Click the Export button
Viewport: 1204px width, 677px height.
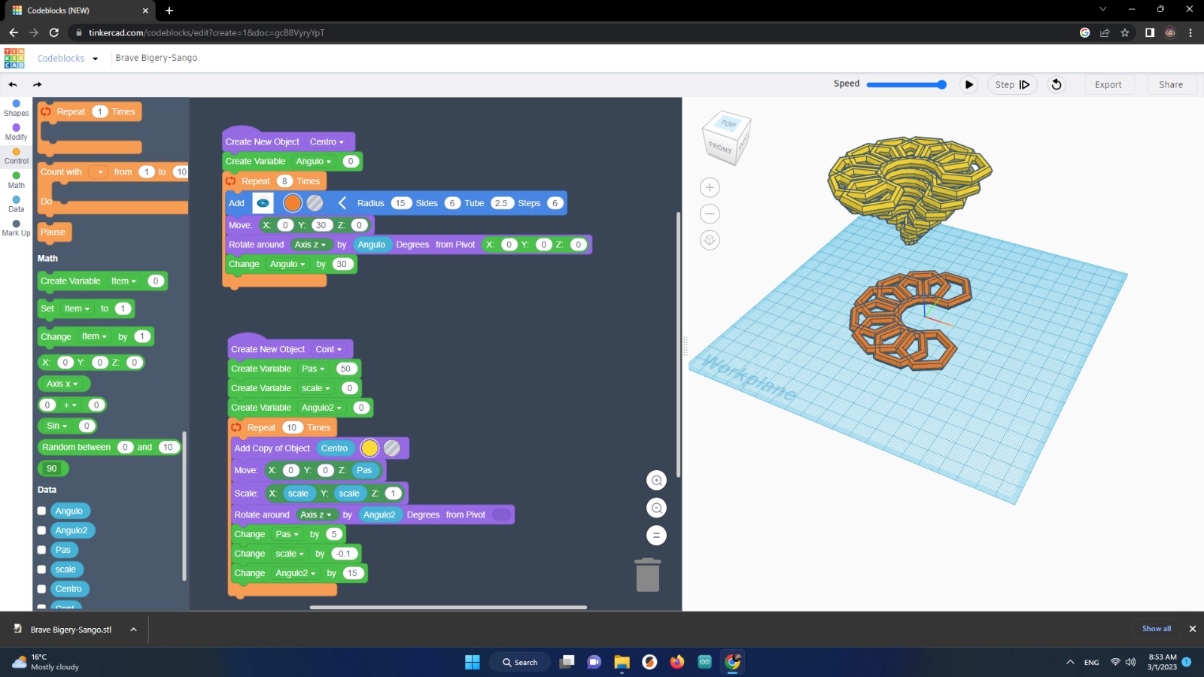tap(1108, 84)
